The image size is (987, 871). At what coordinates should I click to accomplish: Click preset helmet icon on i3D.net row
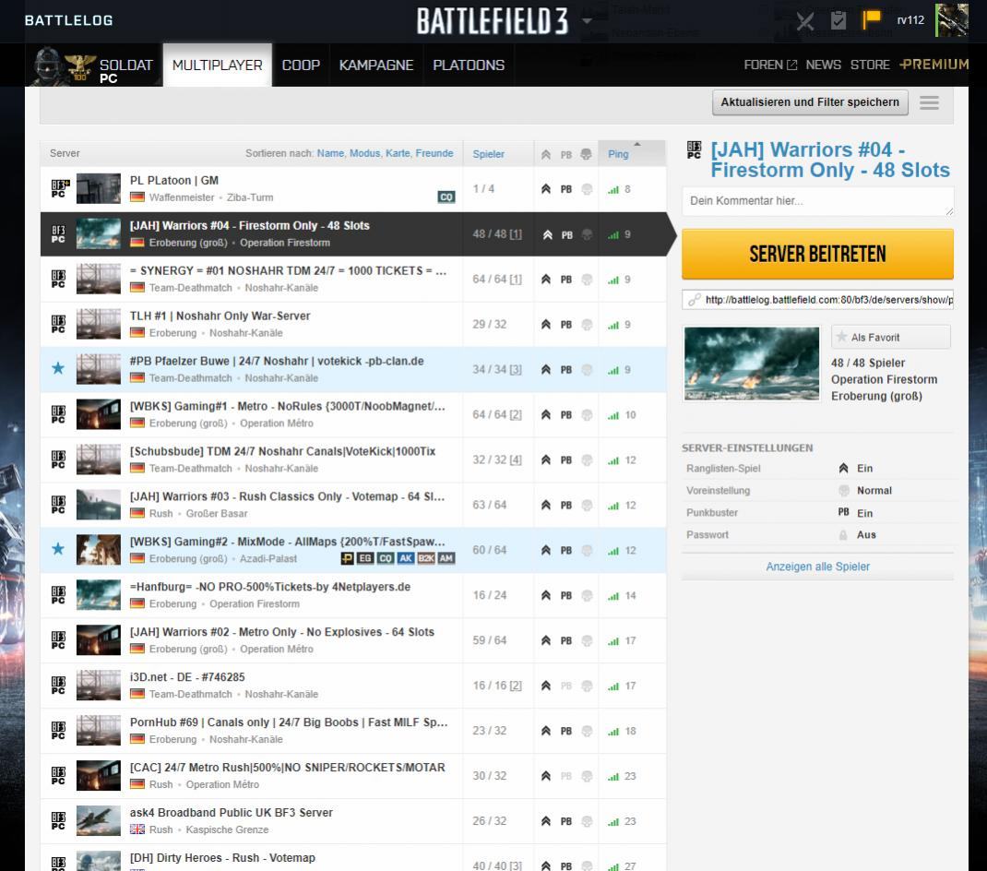586,686
